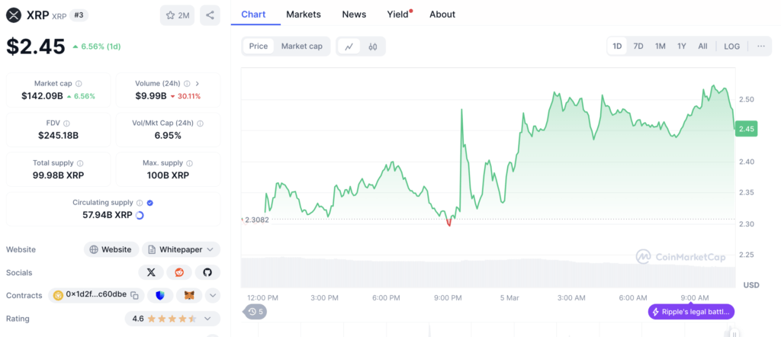The width and height of the screenshot is (781, 337).
Task: Open Ripple's legal battle news marker
Action: [691, 312]
